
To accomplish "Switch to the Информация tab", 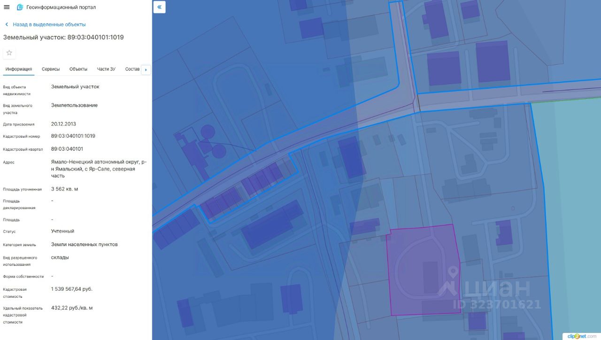I will 19,69.
